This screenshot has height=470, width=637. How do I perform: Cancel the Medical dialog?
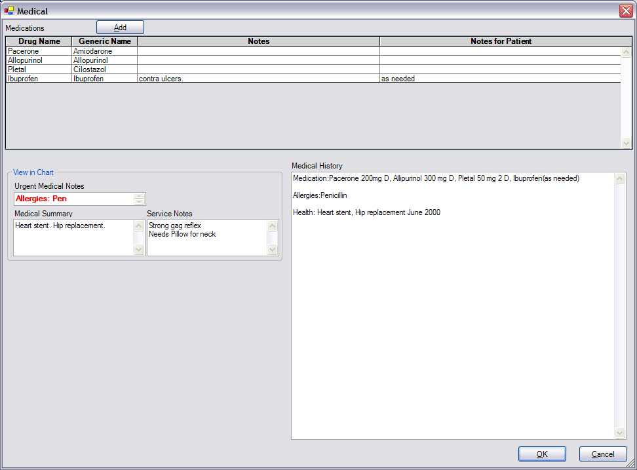coord(603,454)
